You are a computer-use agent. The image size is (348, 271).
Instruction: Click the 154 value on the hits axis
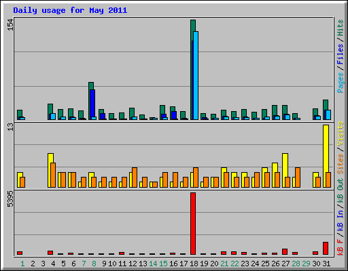[x=10, y=25]
